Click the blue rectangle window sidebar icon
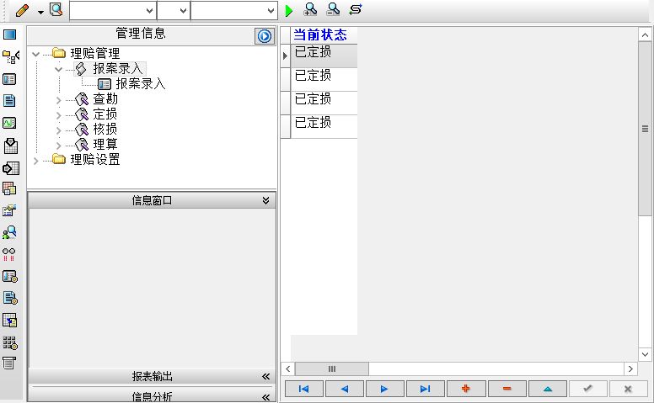Viewport: 654px width, 403px height. coord(9,34)
